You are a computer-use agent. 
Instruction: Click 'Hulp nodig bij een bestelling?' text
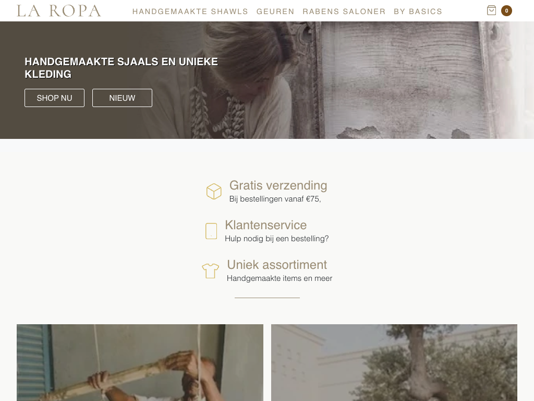(276, 239)
